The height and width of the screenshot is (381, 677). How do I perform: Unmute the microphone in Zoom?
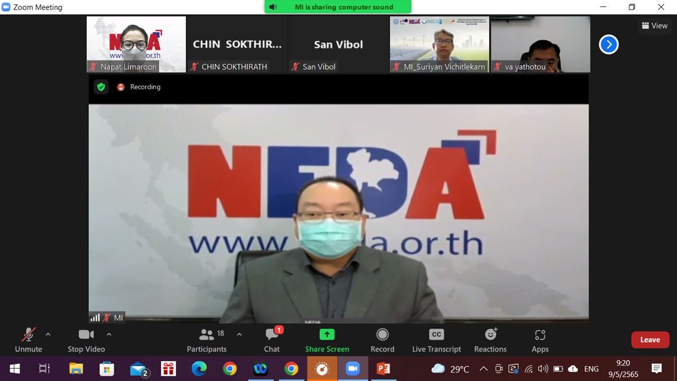29,340
